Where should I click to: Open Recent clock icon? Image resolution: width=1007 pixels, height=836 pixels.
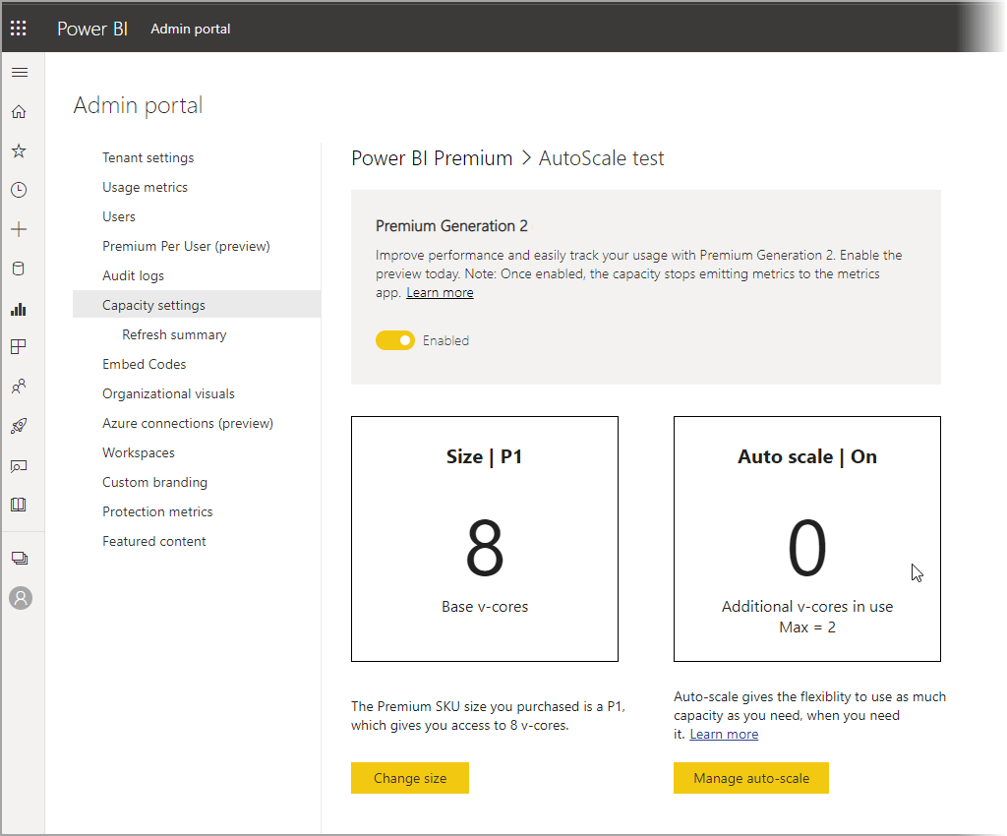[20, 190]
